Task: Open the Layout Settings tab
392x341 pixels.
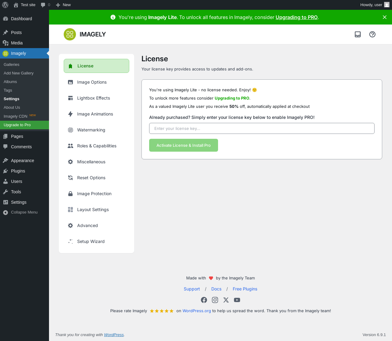Action: click(96, 210)
